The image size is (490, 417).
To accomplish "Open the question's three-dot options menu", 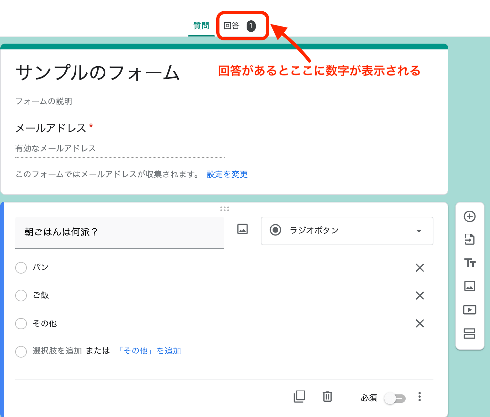I will (x=419, y=397).
